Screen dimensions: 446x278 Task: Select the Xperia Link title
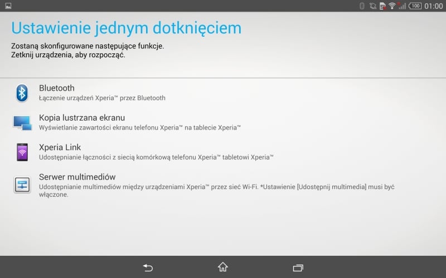(x=60, y=147)
